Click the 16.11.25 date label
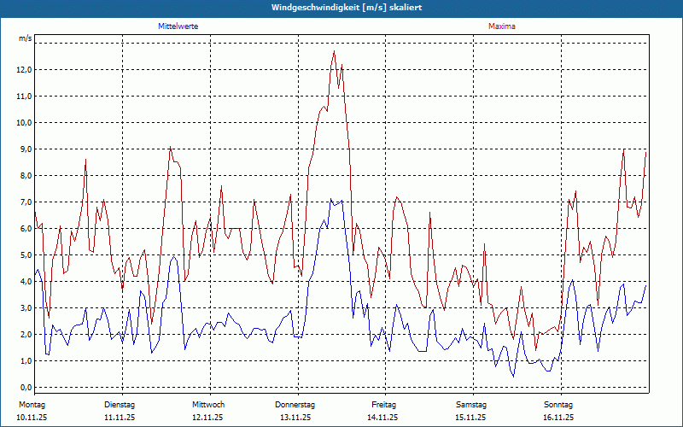 coord(558,418)
